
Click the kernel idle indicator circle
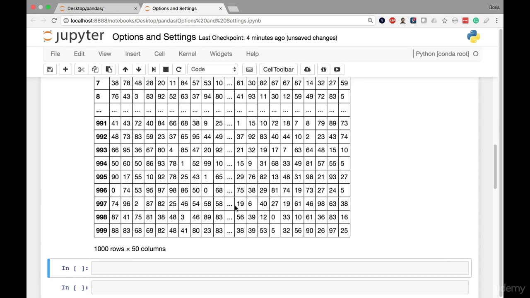tap(476, 54)
